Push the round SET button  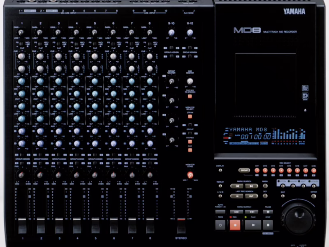pyautogui.click(x=265, y=196)
